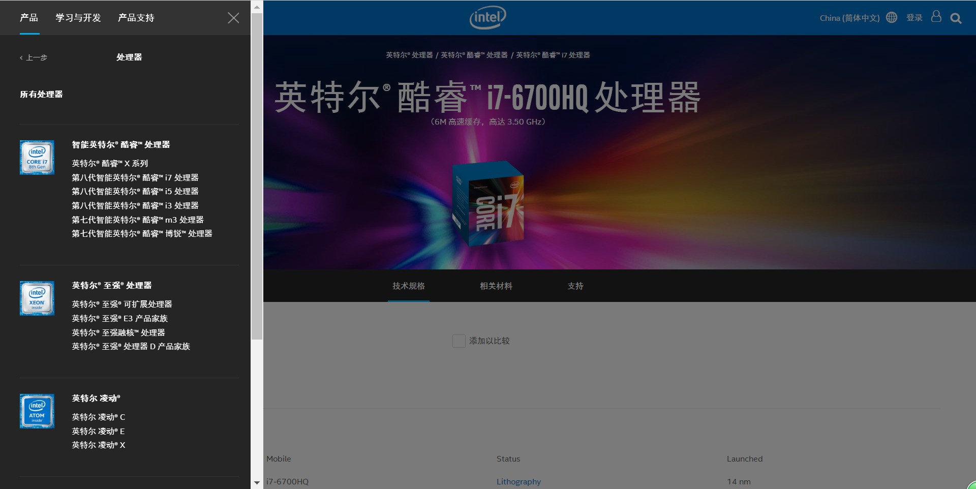Open 第八代智能英特尔 酷睿 i3 处理器
The image size is (976, 489).
click(x=135, y=206)
